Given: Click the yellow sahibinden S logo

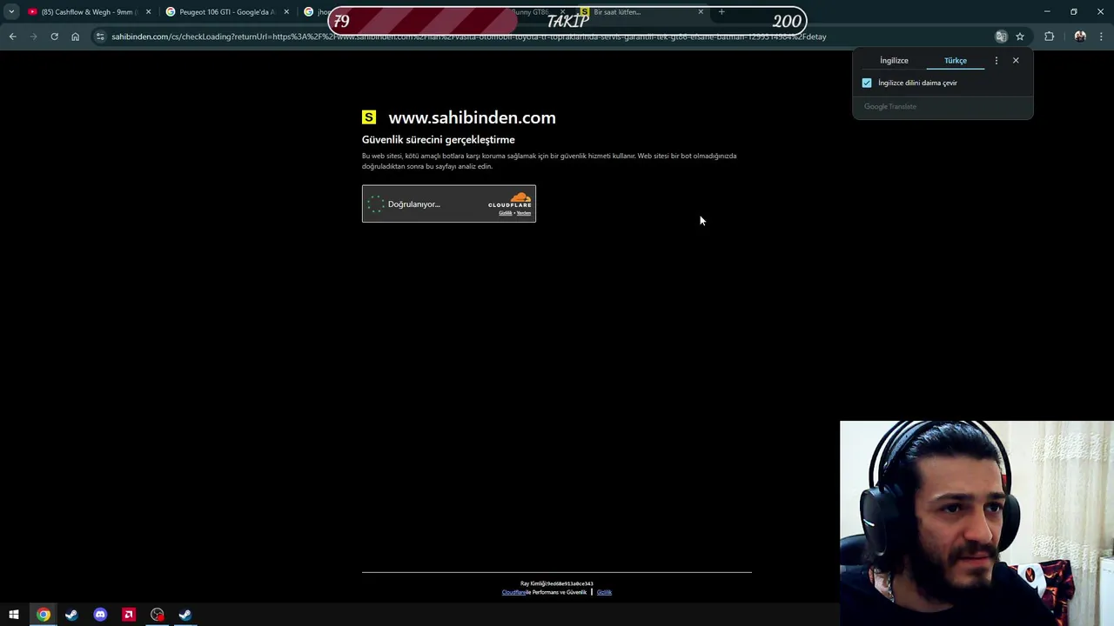Looking at the screenshot, I should pyautogui.click(x=369, y=117).
